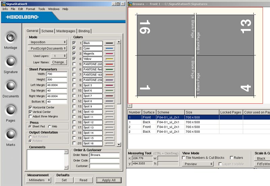Open the Montage section button
The height and width of the screenshot is (186, 270).
click(11, 37)
